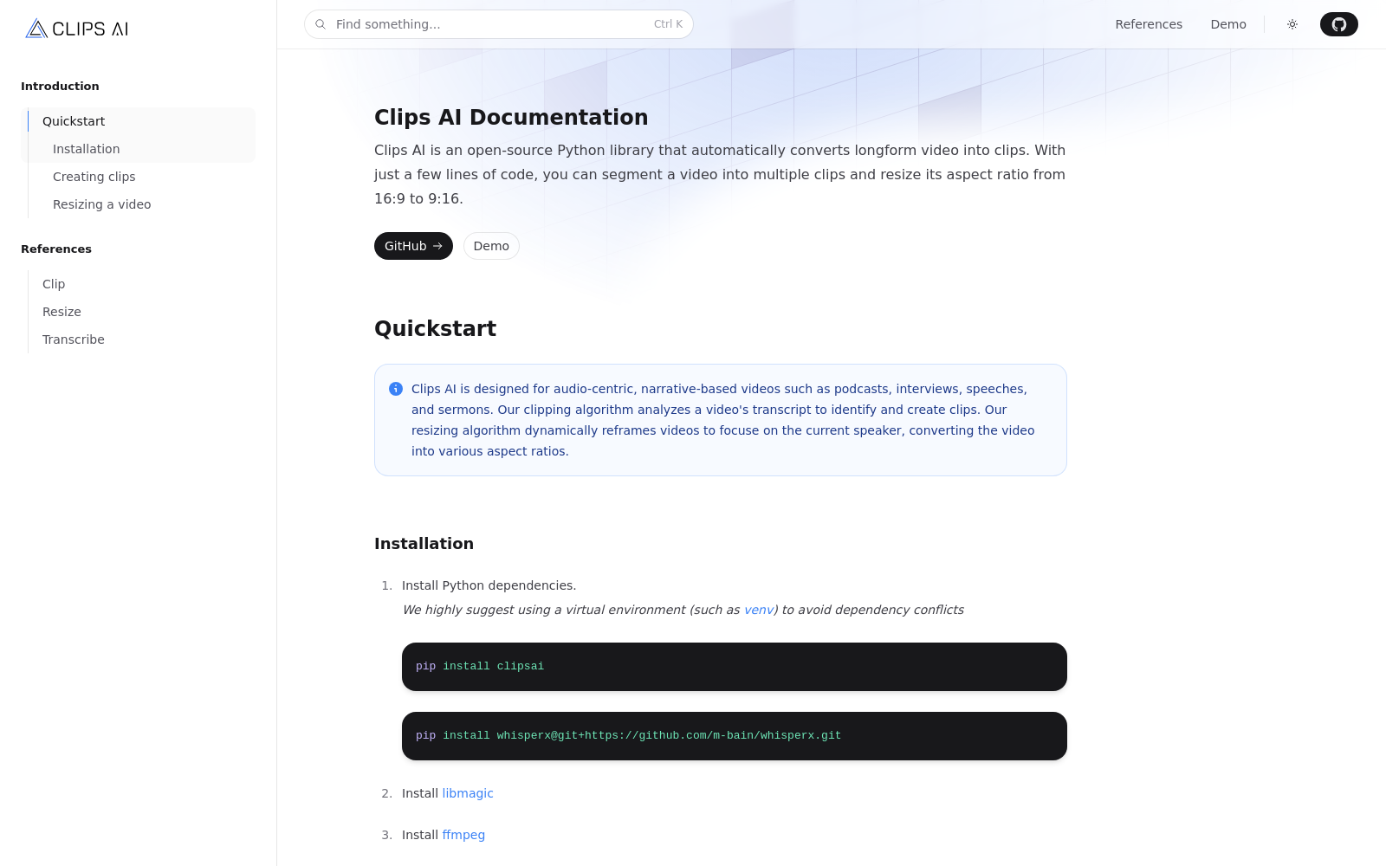Open the Clip reference page
Image resolution: width=1386 pixels, height=866 pixels.
[x=54, y=284]
